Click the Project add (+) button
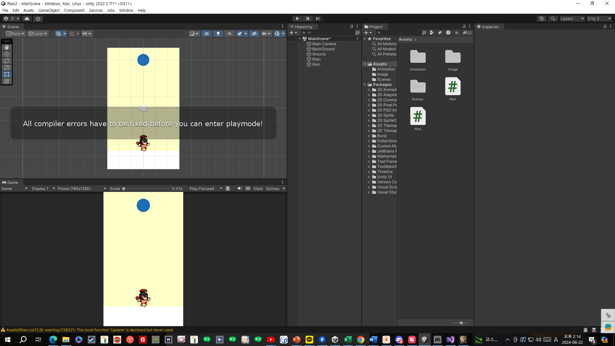Screen dimensions: 615x346 368,33
